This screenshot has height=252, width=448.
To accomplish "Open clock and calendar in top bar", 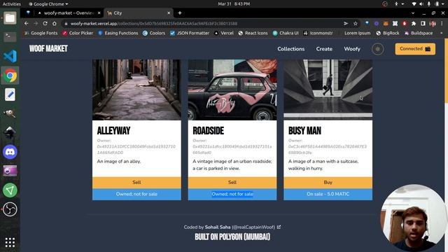I will pos(234,4).
